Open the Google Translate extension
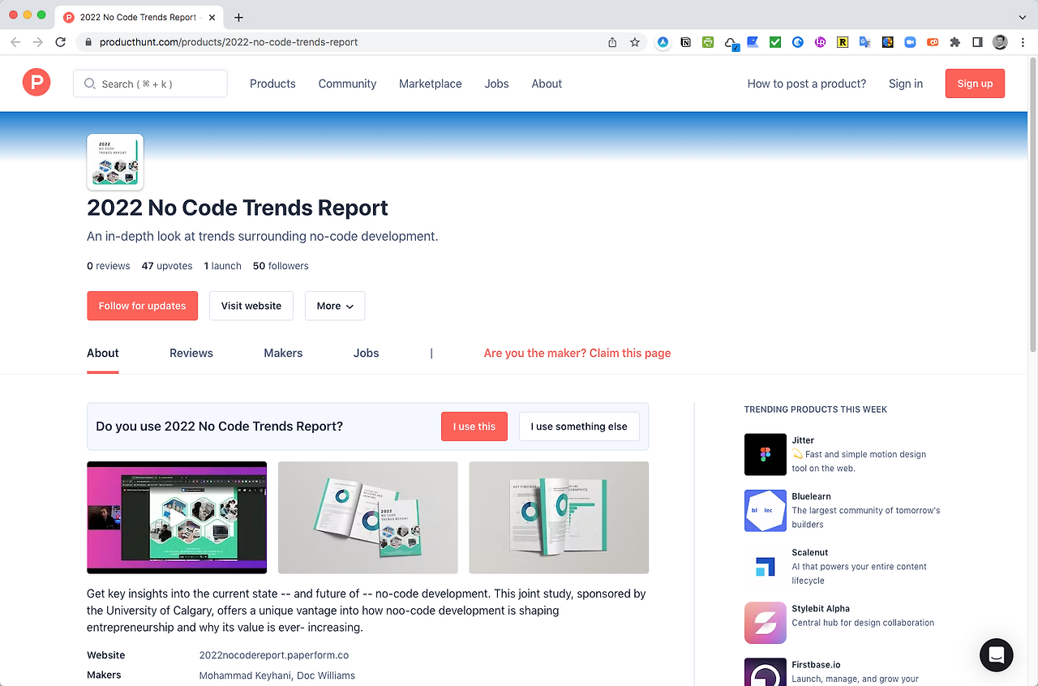 tap(865, 42)
